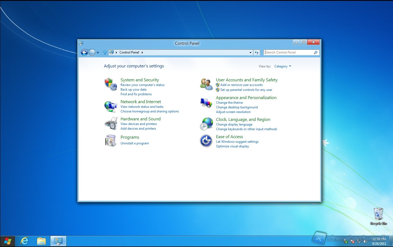Click the Search Control Panel field
The image size is (393, 247).
point(289,52)
